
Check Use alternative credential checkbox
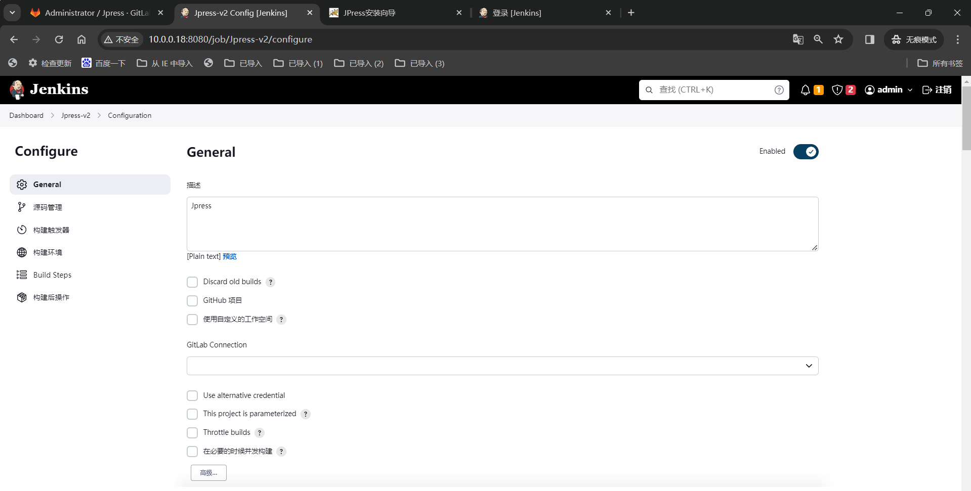point(192,395)
